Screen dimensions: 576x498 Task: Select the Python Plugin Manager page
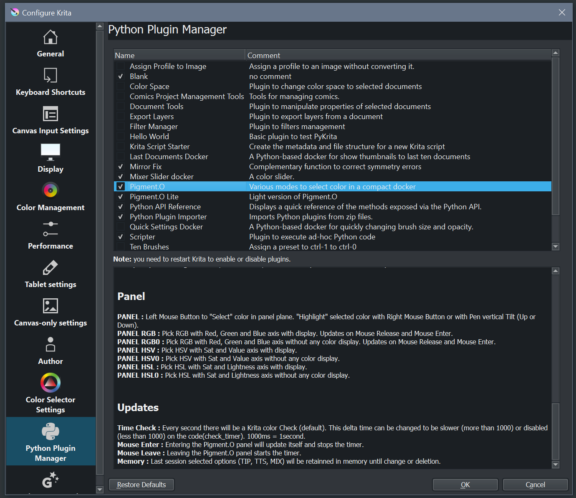[51, 441]
